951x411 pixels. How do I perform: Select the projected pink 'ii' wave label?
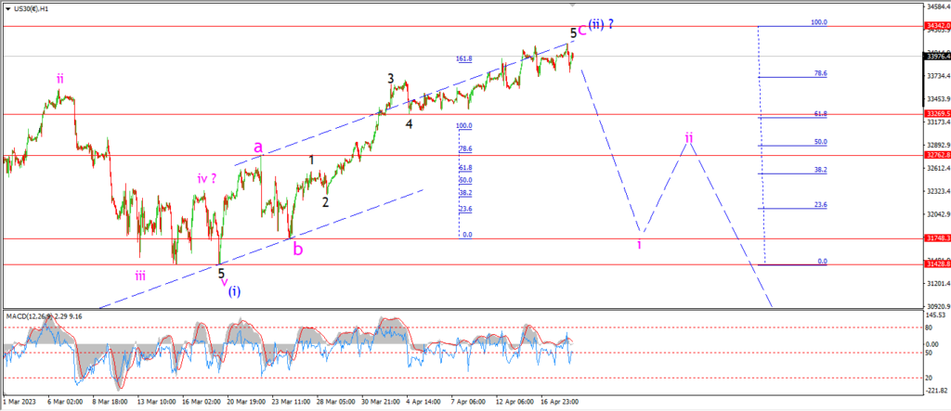(689, 137)
